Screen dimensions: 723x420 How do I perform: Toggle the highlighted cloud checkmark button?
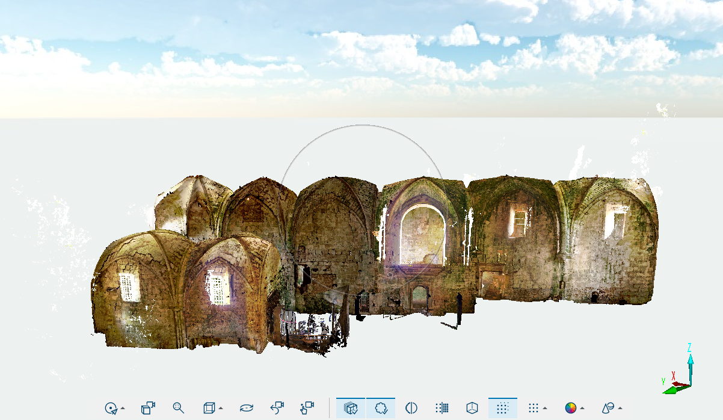(x=381, y=408)
